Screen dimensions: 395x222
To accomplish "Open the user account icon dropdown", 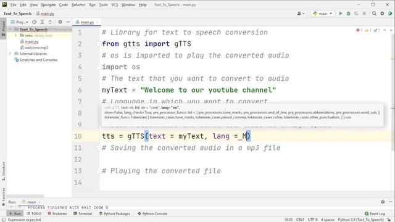I will pyautogui.click(x=301, y=14).
